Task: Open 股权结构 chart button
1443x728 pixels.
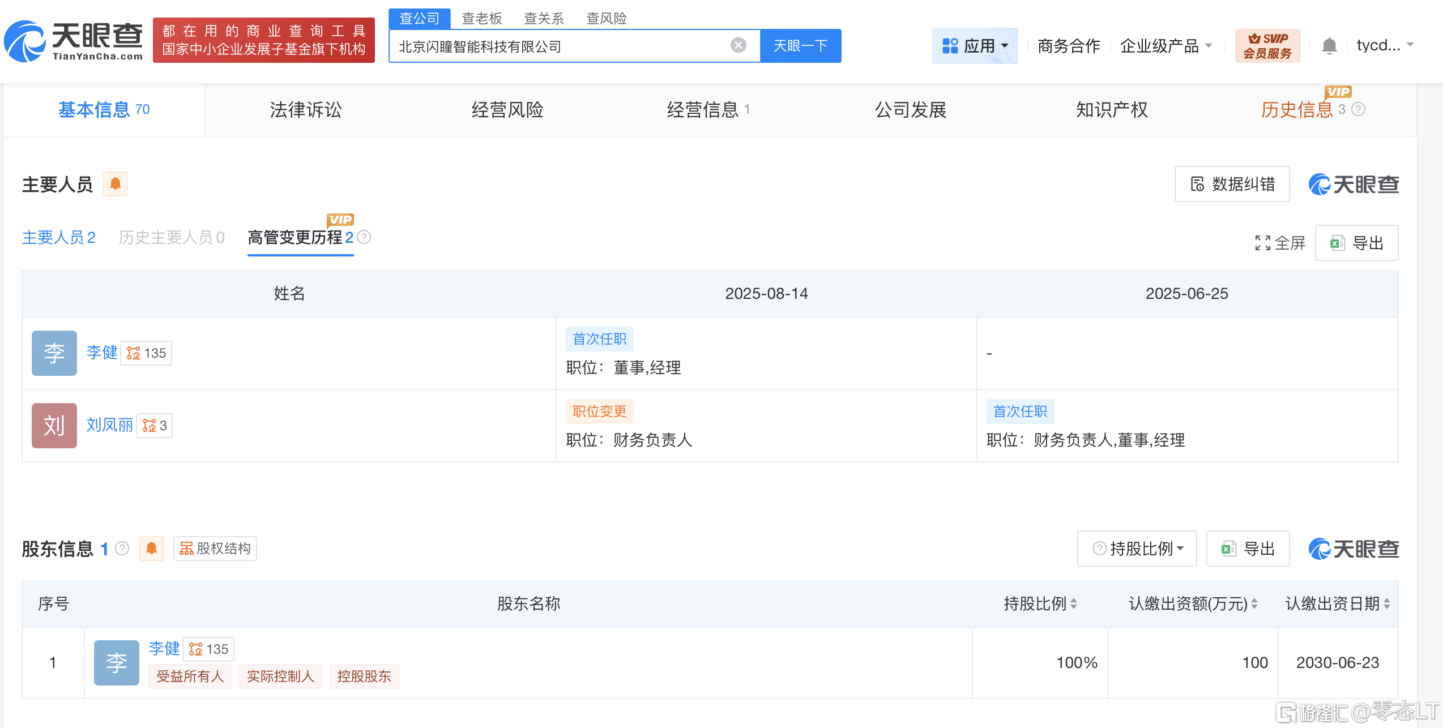Action: coord(215,549)
